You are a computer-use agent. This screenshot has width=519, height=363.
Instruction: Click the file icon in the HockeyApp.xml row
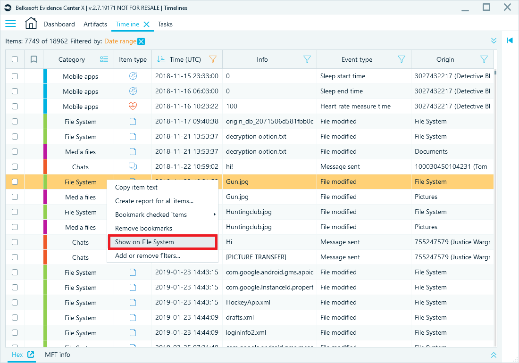(x=133, y=302)
